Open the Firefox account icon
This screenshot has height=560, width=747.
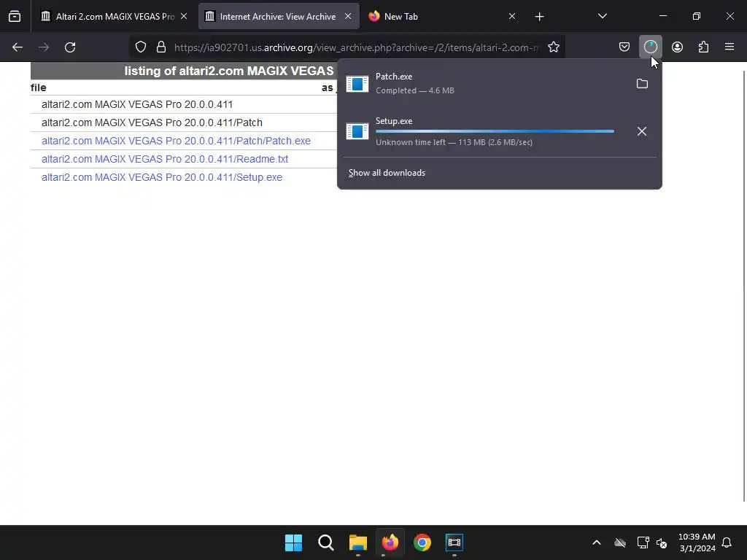(677, 47)
